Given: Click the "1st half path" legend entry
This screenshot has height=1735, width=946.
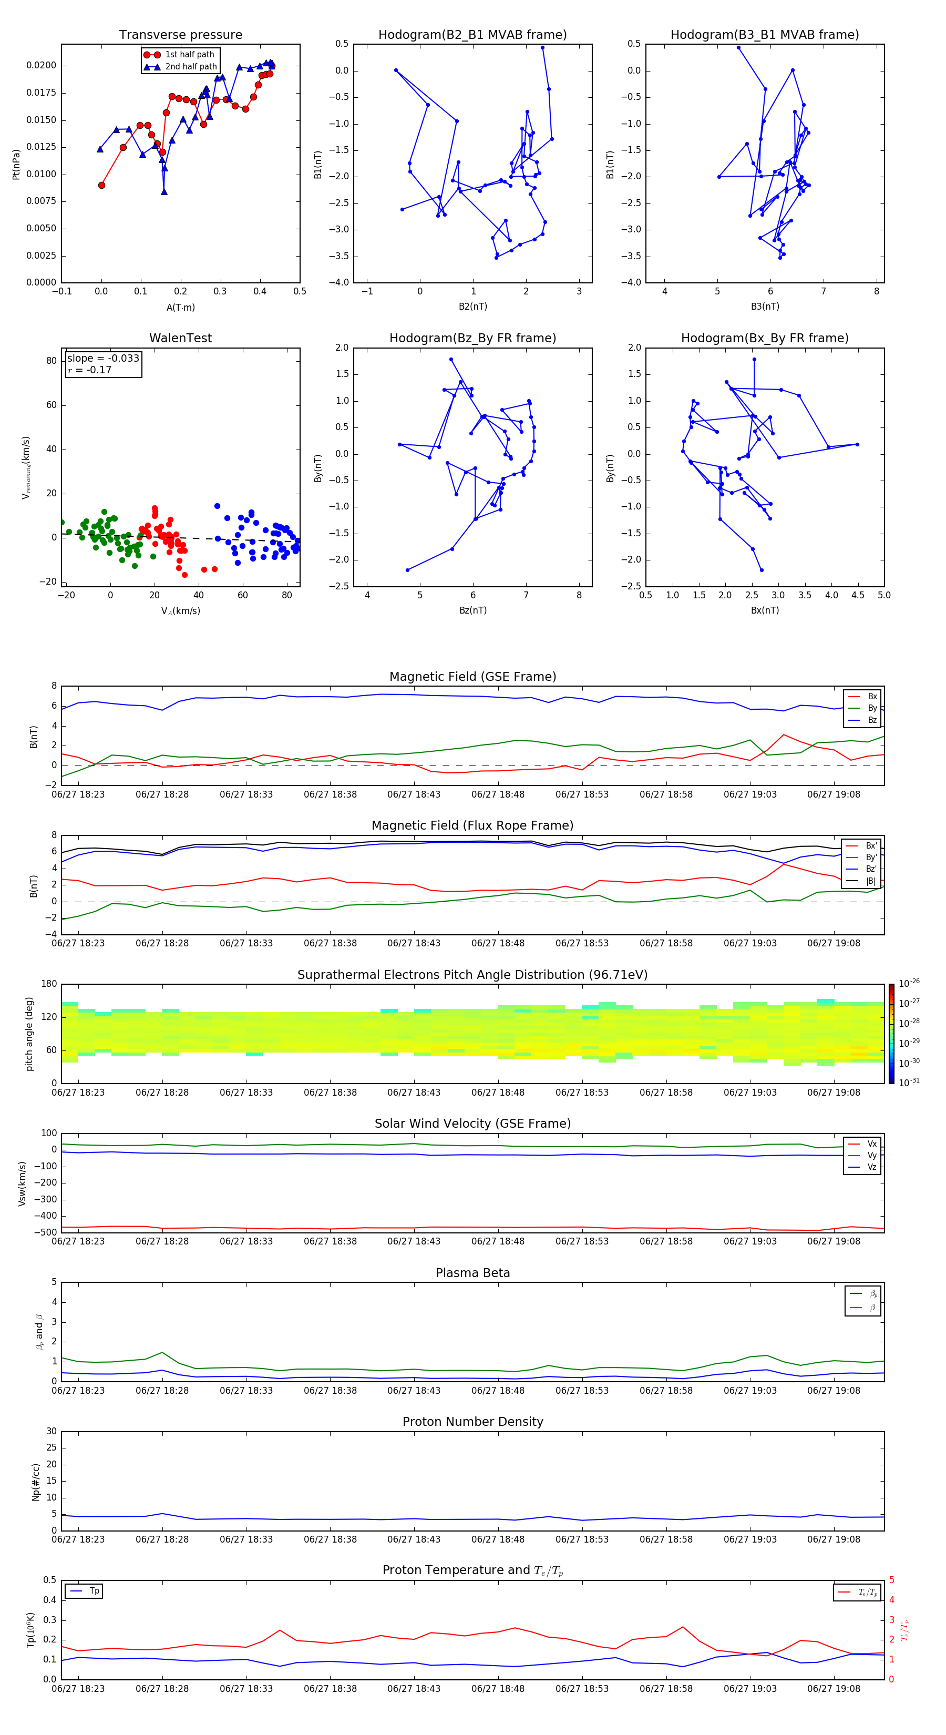Looking at the screenshot, I should pos(179,55).
